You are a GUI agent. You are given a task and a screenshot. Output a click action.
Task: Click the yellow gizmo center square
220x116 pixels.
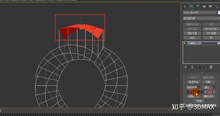click(x=81, y=29)
